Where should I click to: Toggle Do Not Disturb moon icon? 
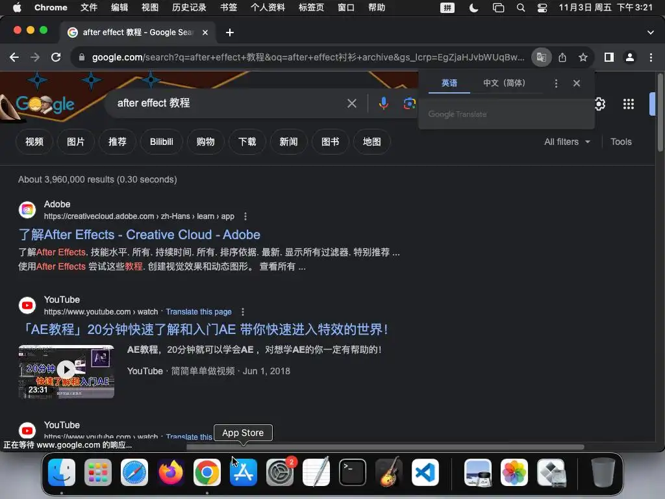[473, 8]
